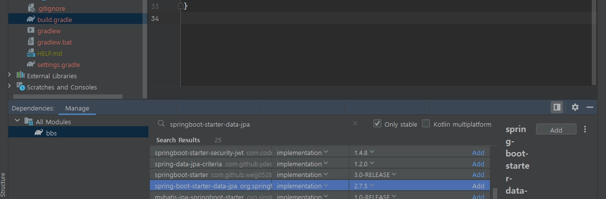The image size is (606, 199).
Task: Click the Add link for spring-data-jpa-criteria
Action: [x=478, y=164]
